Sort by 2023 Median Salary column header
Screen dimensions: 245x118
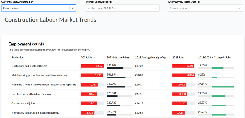click(118, 58)
